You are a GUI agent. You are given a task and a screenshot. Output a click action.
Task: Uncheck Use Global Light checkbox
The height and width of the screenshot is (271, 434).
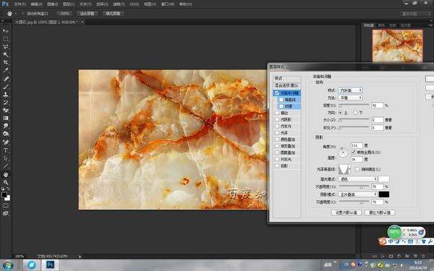coord(353,152)
